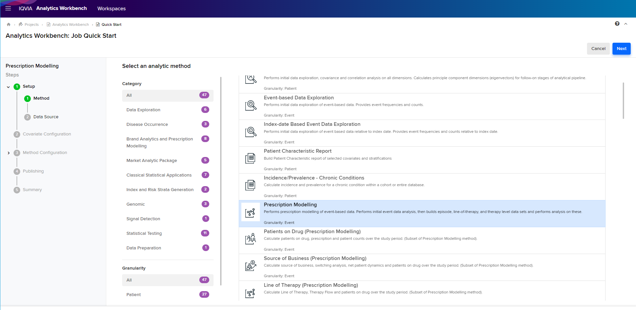Filter by Brand Analytics and Prescription Modelling
636x310 pixels.
[x=168, y=142]
